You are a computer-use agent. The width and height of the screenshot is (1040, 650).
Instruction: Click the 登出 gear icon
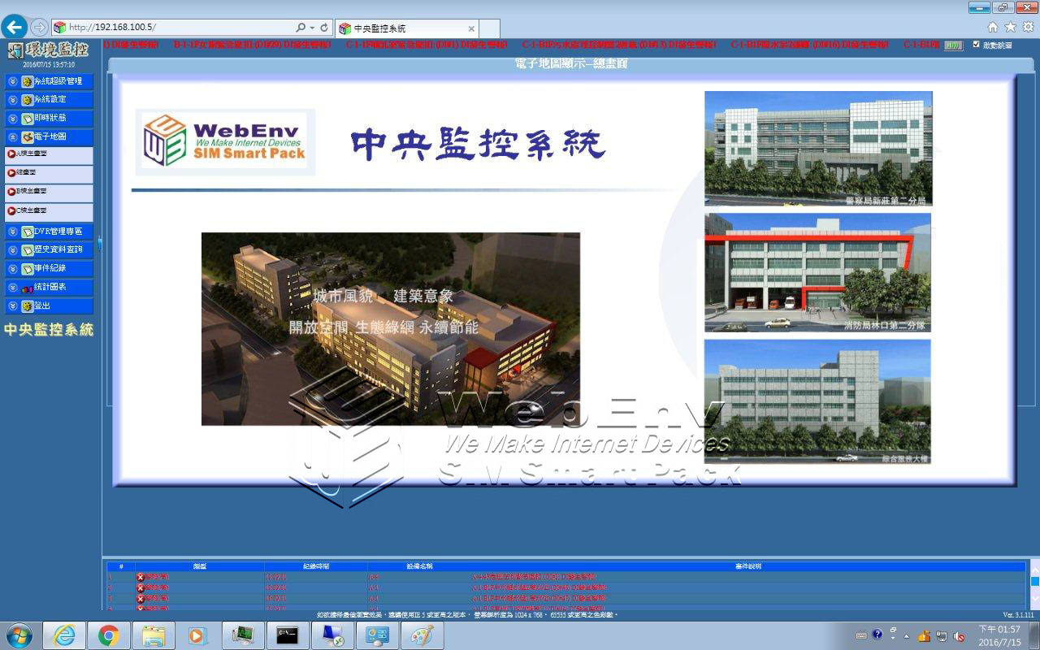tap(27, 306)
